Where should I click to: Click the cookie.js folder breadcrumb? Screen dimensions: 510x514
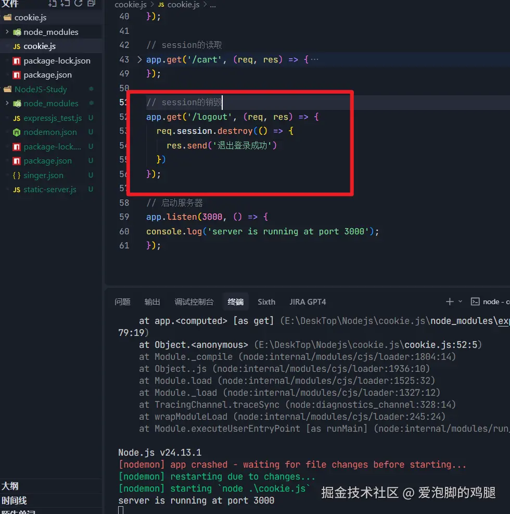tap(131, 5)
